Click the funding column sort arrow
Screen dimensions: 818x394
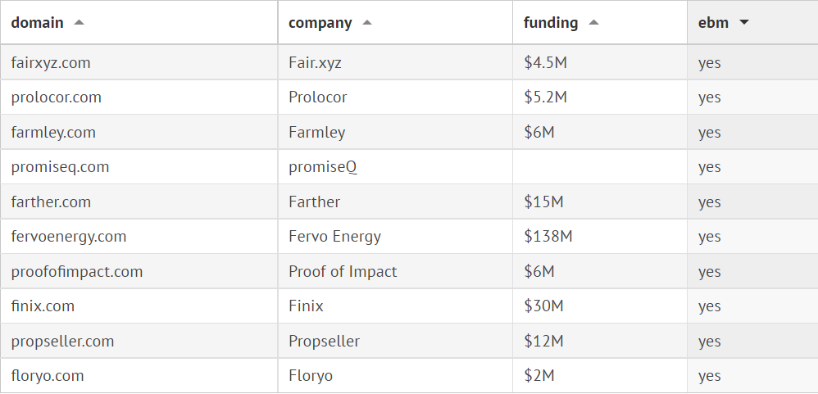pyautogui.click(x=593, y=23)
